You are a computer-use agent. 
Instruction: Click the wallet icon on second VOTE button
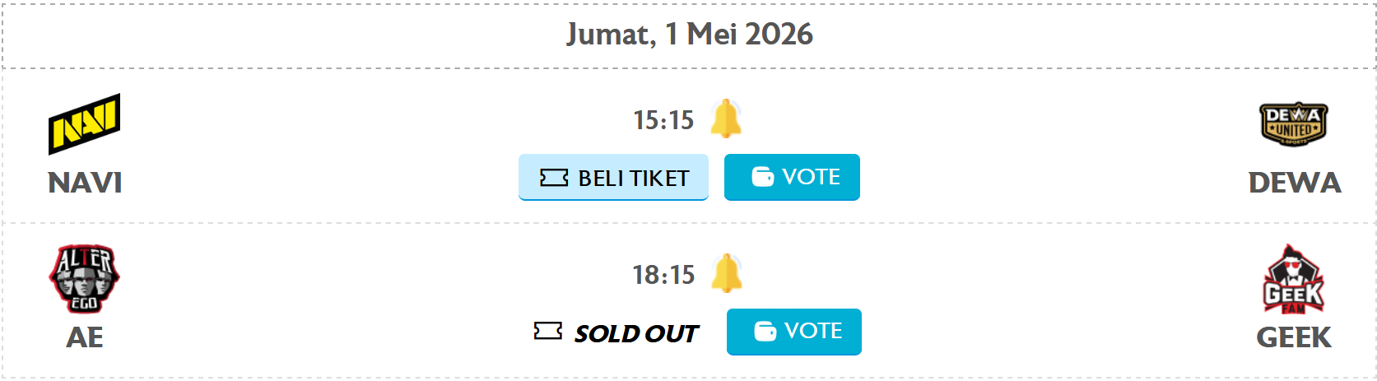pyautogui.click(x=765, y=332)
